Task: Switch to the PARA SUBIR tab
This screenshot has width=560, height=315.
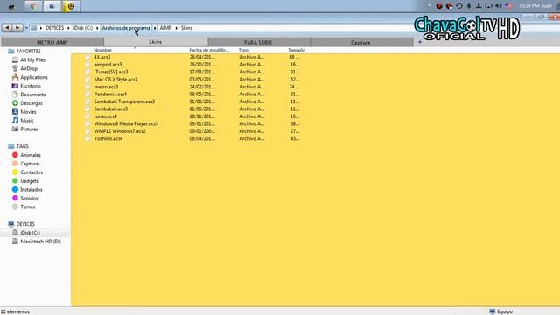Action: [258, 42]
